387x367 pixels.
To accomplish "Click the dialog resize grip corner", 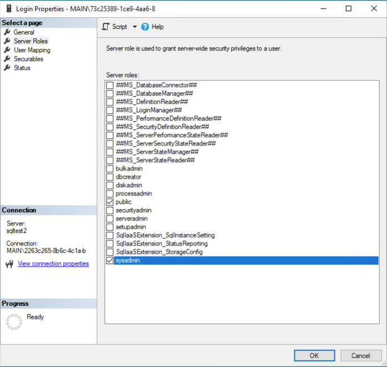I will coord(384,364).
